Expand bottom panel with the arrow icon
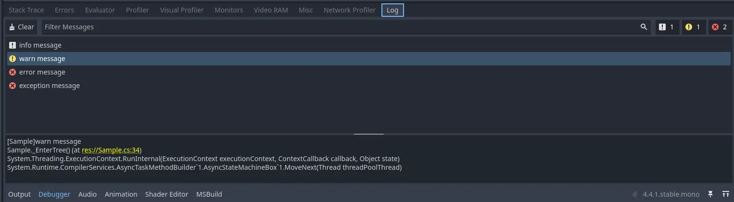 725,194
